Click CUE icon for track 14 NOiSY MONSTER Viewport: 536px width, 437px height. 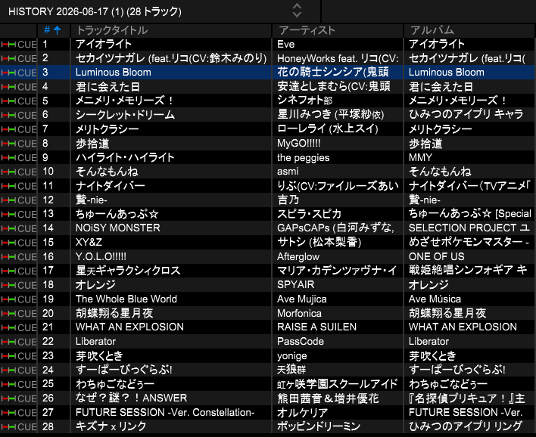pos(18,228)
